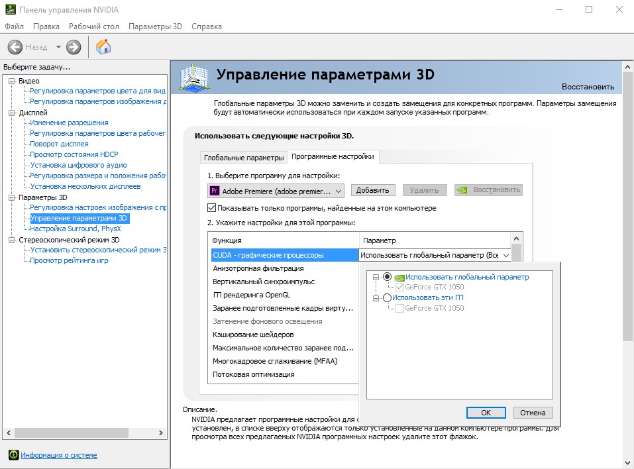
Task: Click the Adobe Premiere Pr icon
Action: click(x=214, y=191)
